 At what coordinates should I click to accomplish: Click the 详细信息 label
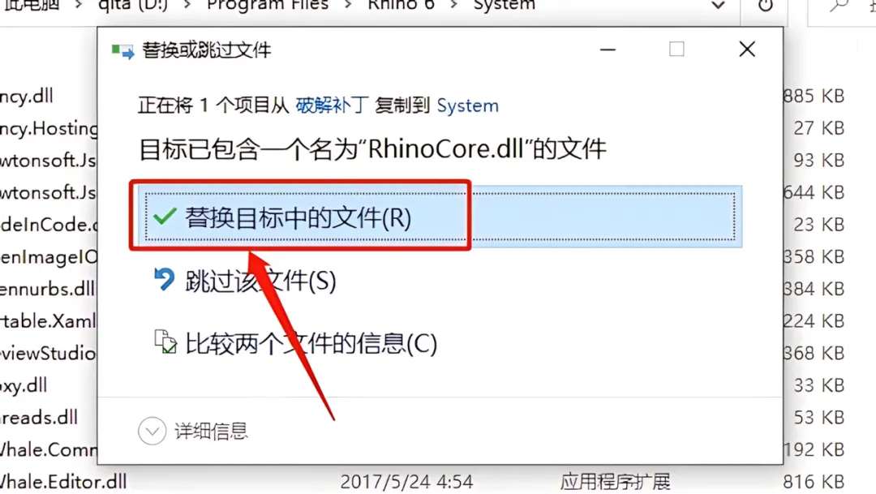point(211,431)
